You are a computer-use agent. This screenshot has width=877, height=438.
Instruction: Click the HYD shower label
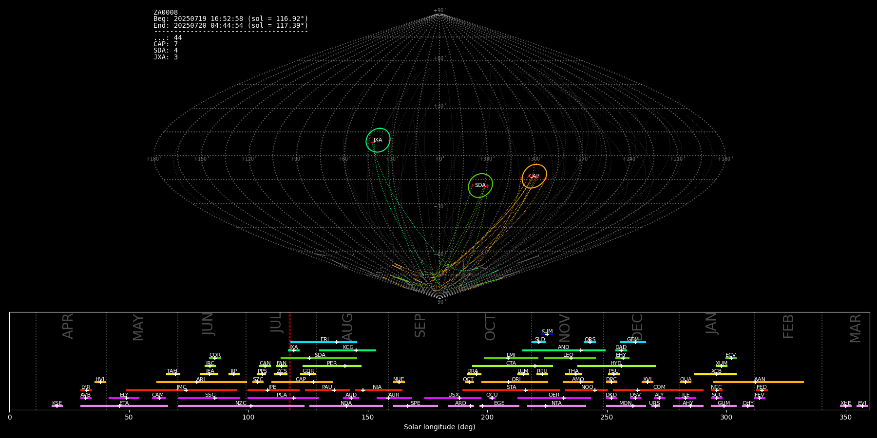pos(616,364)
